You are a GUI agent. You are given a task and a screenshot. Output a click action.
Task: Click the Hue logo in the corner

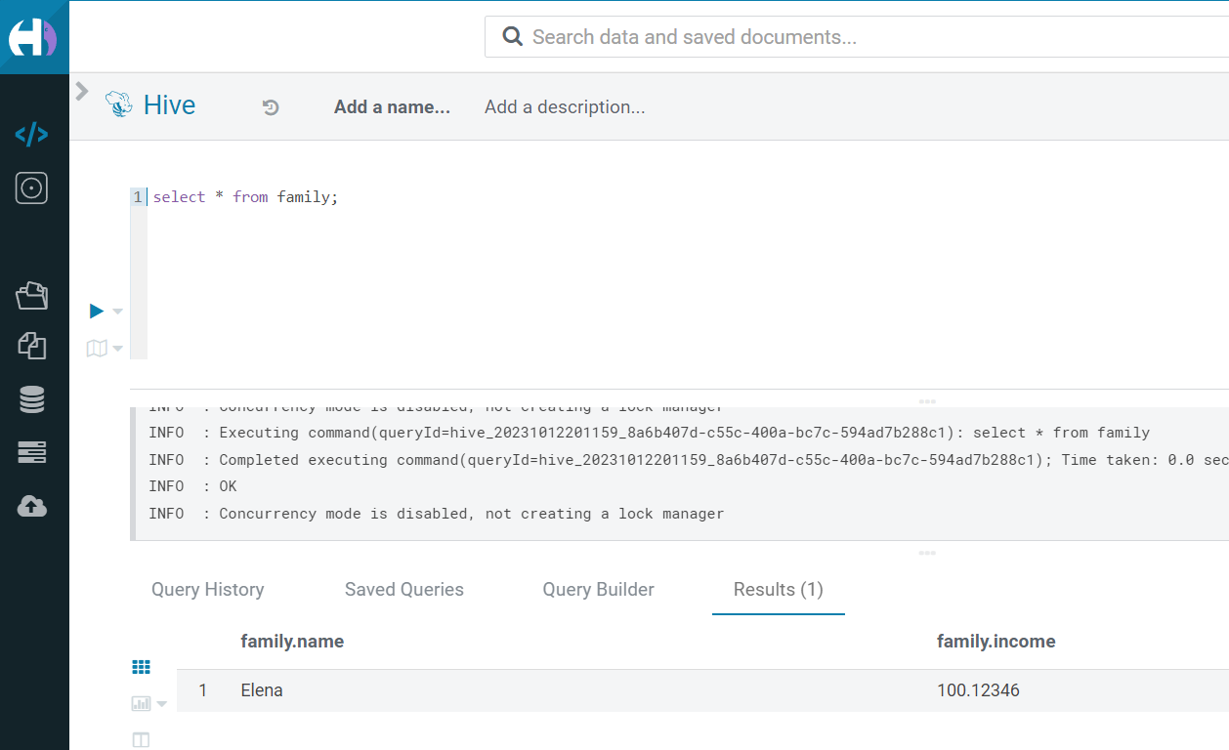coord(34,36)
